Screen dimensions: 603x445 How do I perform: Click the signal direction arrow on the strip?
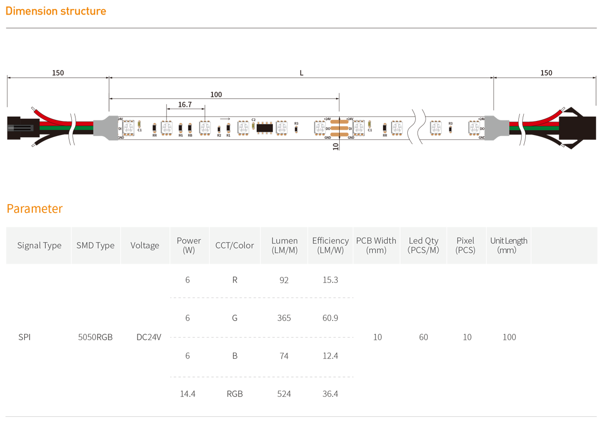pos(225,118)
